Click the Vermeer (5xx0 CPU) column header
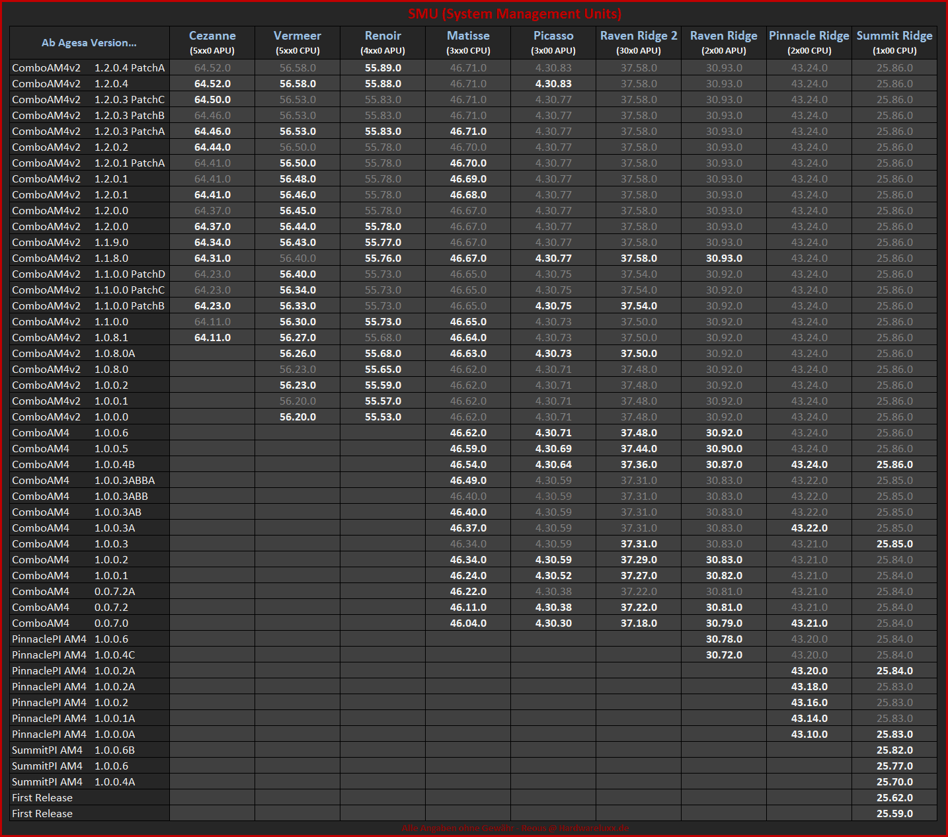The image size is (948, 837). (297, 43)
